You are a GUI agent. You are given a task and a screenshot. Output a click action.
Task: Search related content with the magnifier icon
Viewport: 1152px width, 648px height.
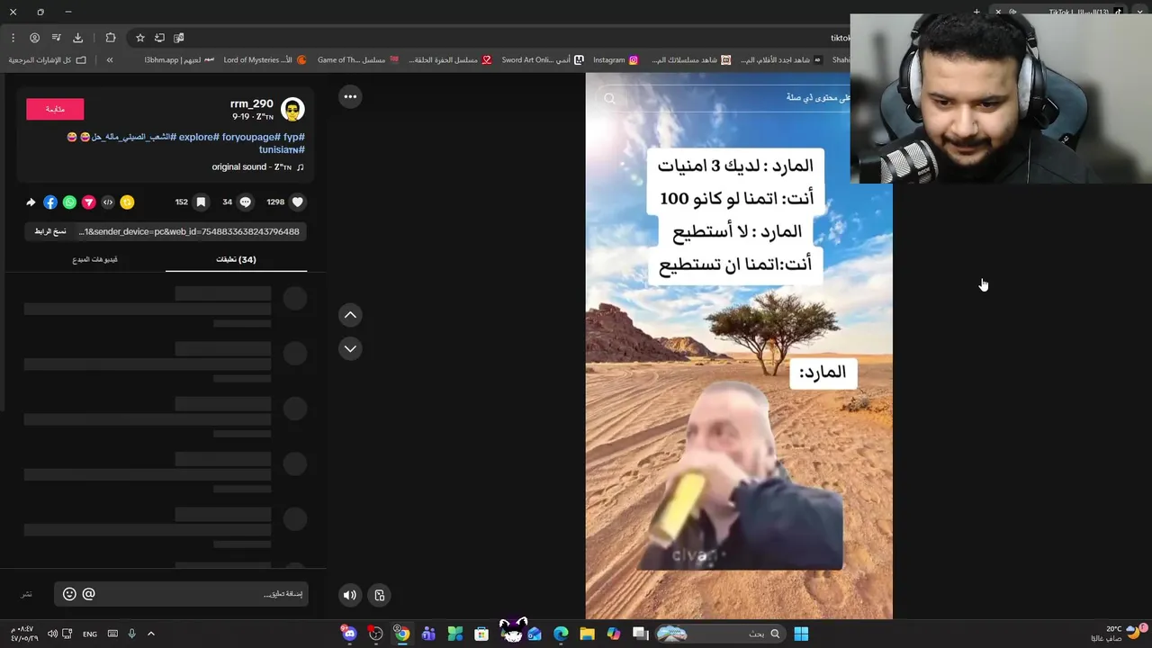[610, 98]
